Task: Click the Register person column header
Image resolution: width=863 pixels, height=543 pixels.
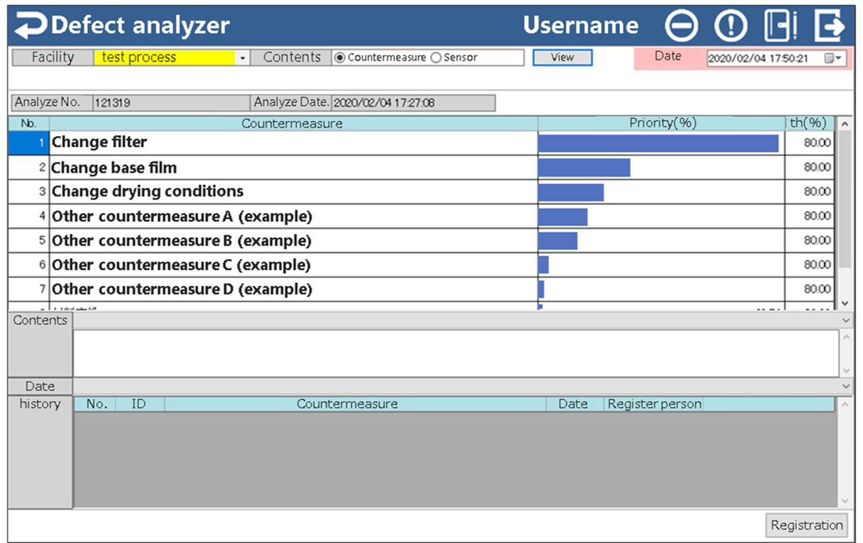Action: pos(653,404)
